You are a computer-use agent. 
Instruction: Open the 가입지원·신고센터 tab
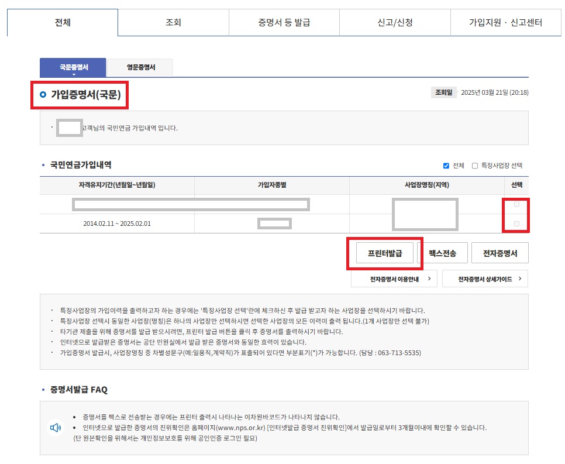(x=505, y=22)
